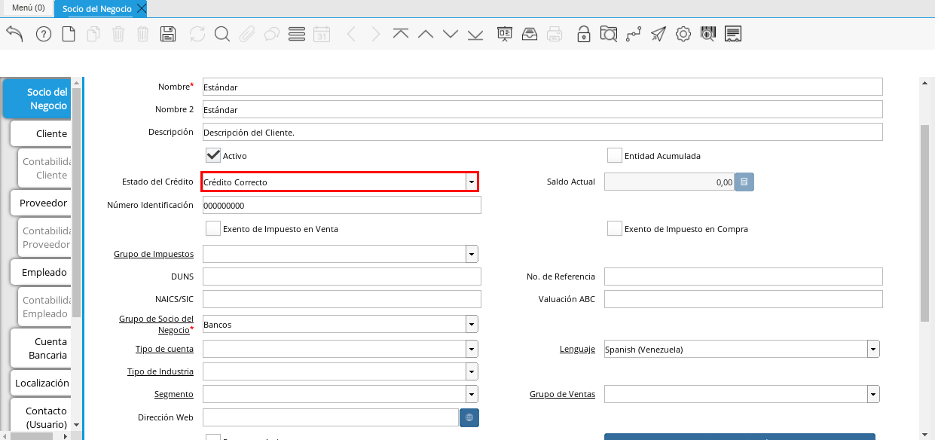Click into the Número Identificación field
The image size is (935, 440).
pos(341,206)
